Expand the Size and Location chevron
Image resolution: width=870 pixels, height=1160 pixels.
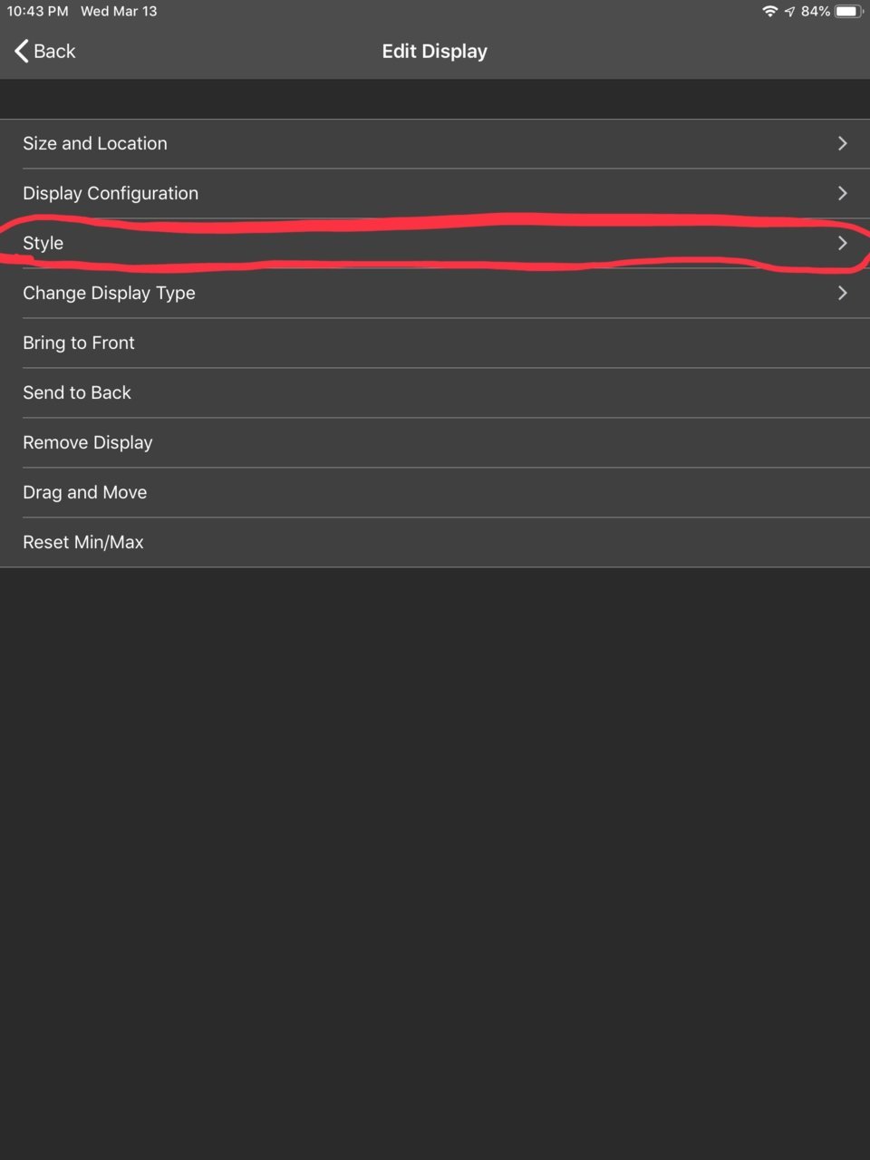pyautogui.click(x=842, y=143)
